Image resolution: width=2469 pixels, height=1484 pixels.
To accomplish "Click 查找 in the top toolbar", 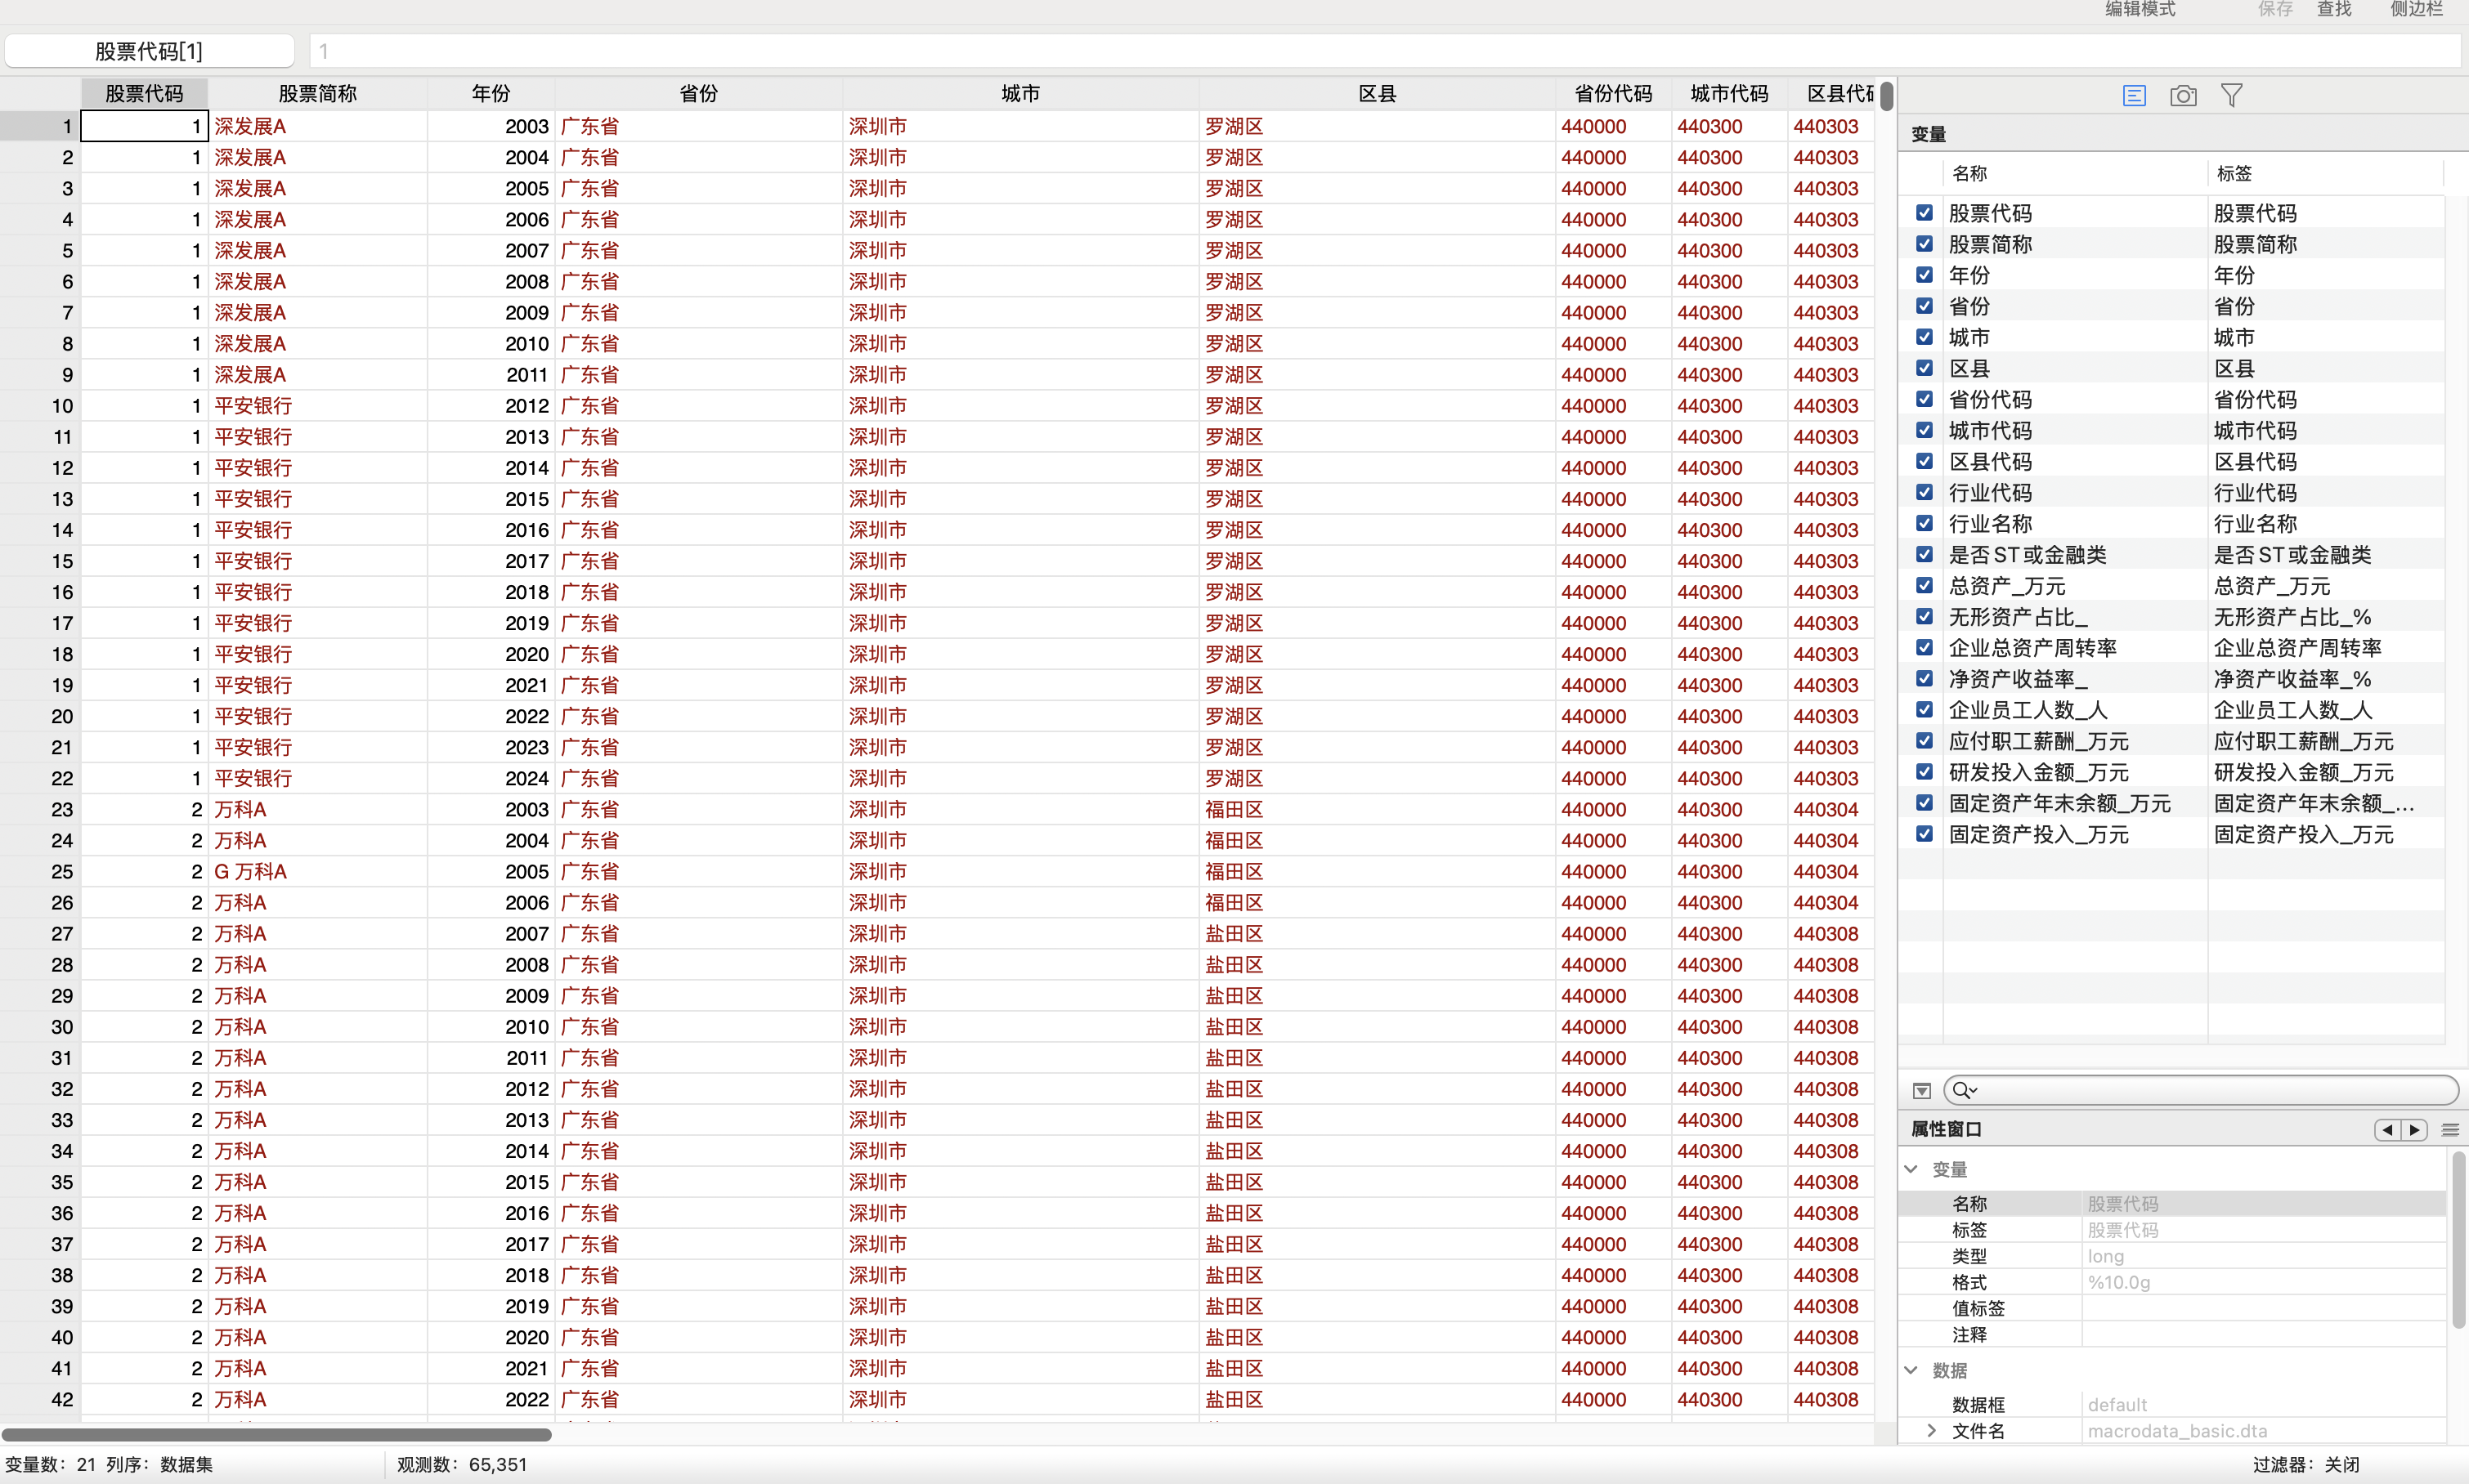I will tap(2334, 9).
